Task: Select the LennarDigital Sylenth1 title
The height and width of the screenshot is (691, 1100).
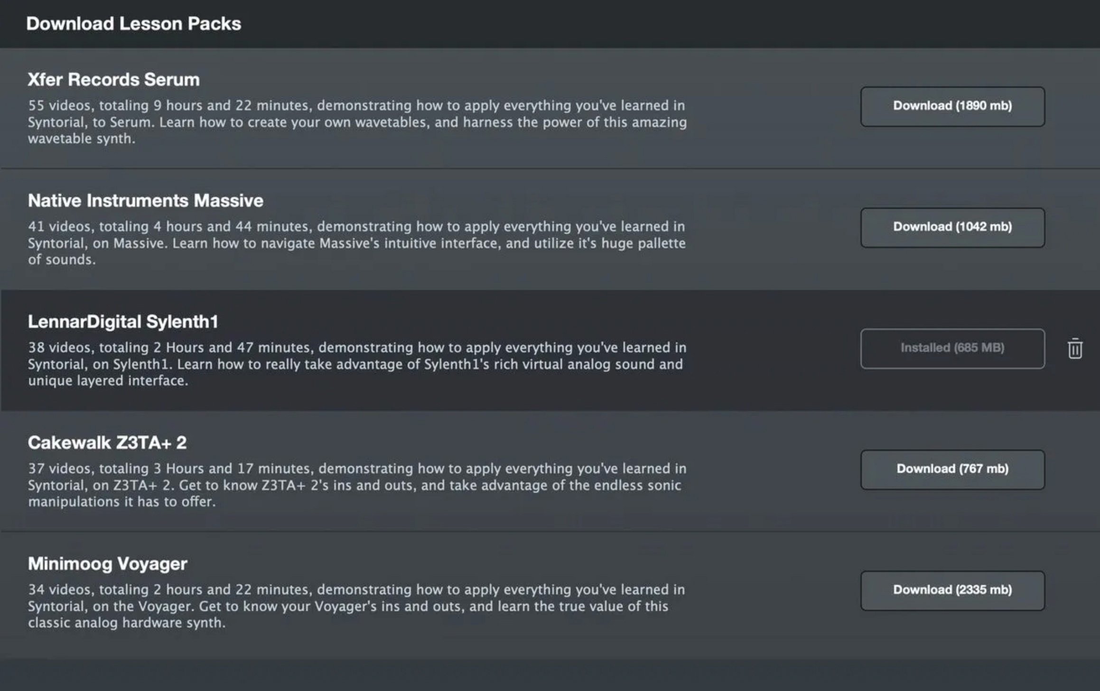Action: (123, 321)
